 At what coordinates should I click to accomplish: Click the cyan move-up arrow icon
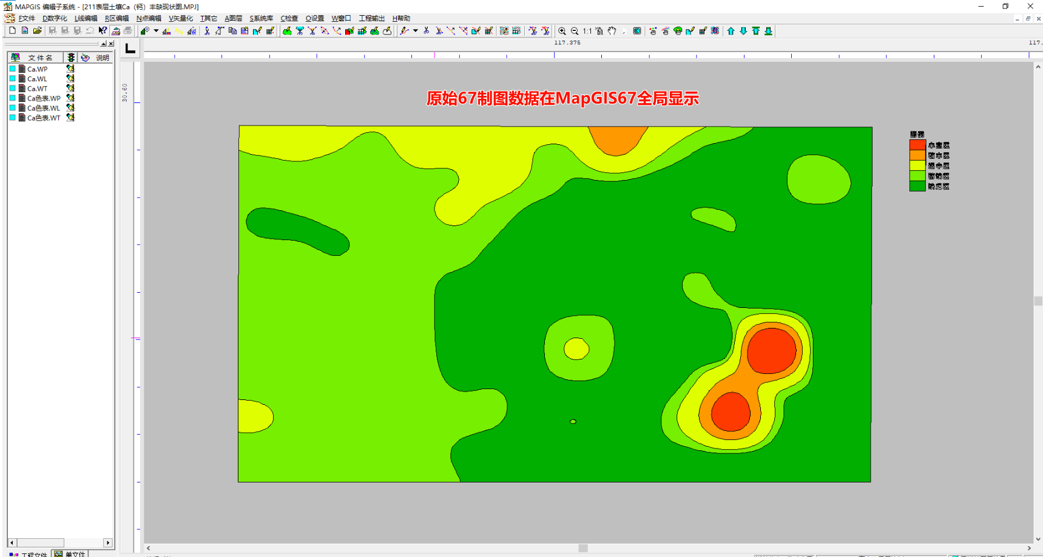pos(731,31)
